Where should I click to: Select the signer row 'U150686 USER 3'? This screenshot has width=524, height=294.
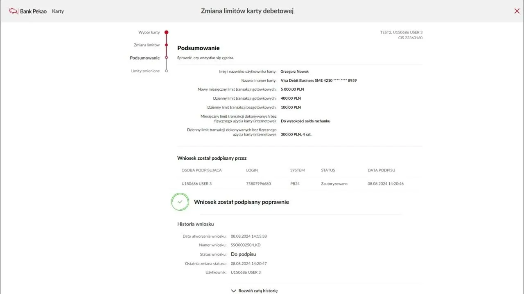(196, 184)
